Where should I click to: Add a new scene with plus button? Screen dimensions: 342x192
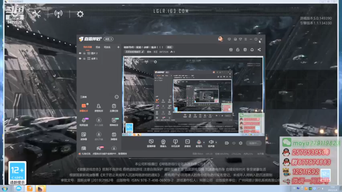click(118, 47)
